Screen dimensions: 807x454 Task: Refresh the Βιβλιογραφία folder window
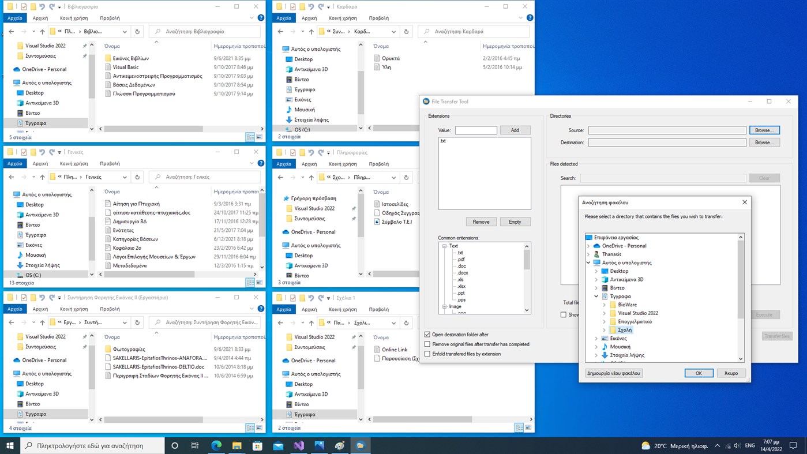[x=137, y=32]
